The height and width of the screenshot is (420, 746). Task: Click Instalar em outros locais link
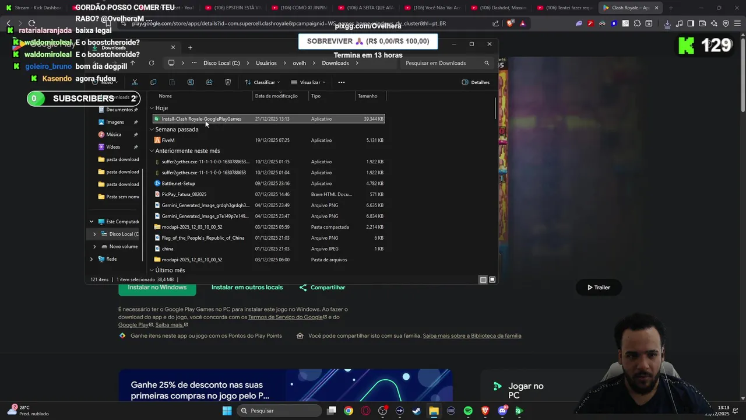[x=247, y=288]
